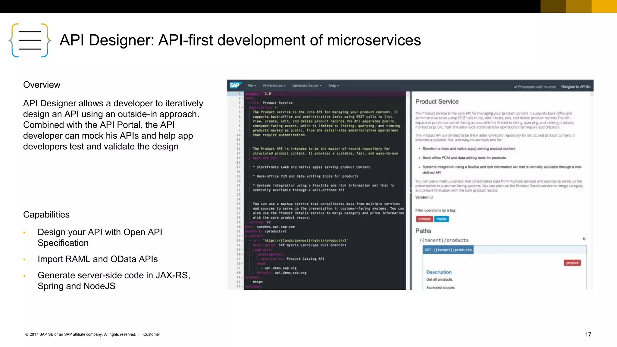The image size is (617, 347).
Task: Collapse the info block at editor line 2
Action: tap(242, 98)
